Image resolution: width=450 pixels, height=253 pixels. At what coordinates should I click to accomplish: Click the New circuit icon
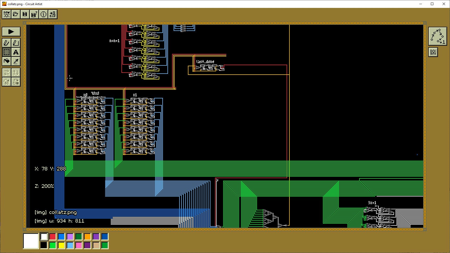point(7,14)
